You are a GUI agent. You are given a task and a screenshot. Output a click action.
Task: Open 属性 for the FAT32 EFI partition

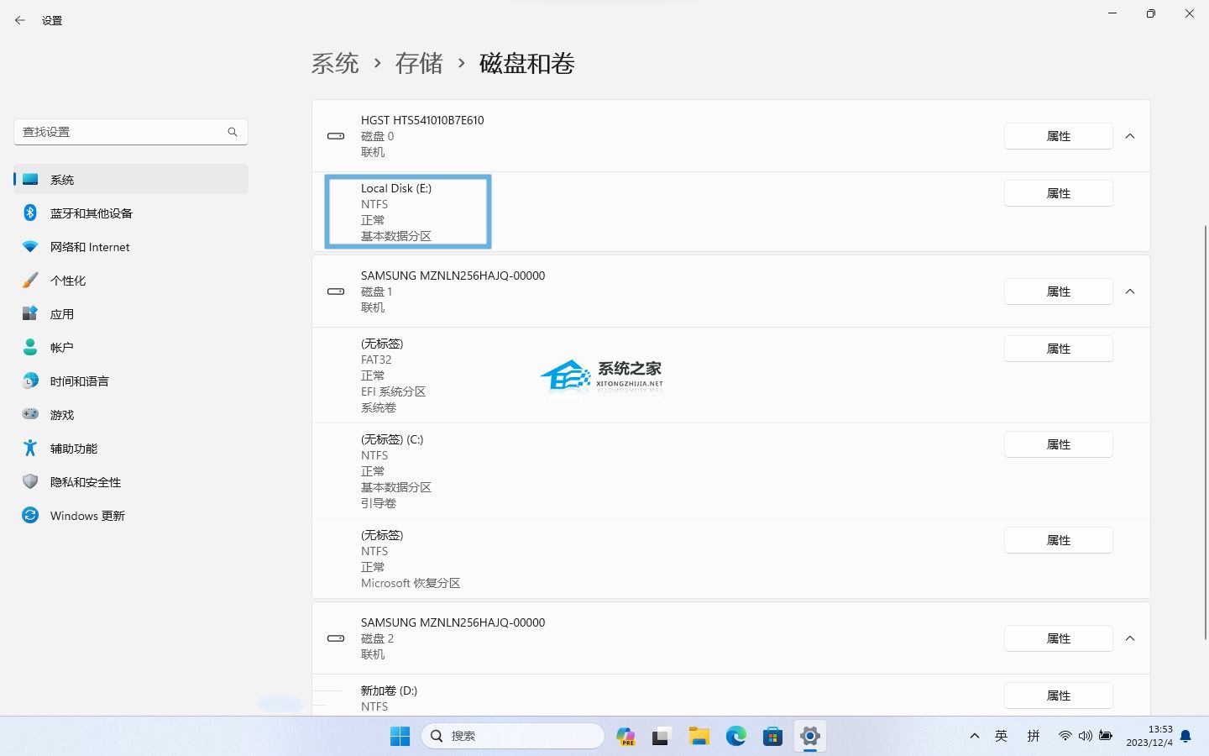click(x=1058, y=349)
